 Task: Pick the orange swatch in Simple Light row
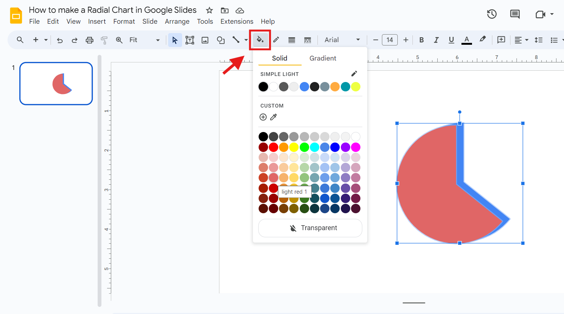point(335,87)
